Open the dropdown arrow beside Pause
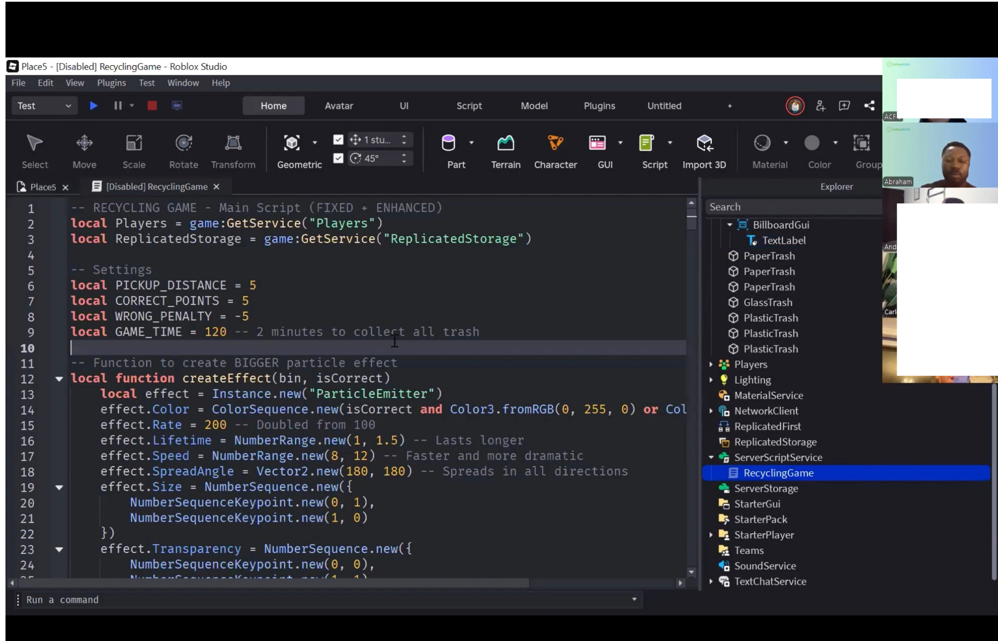This screenshot has width=998, height=641. point(132,106)
